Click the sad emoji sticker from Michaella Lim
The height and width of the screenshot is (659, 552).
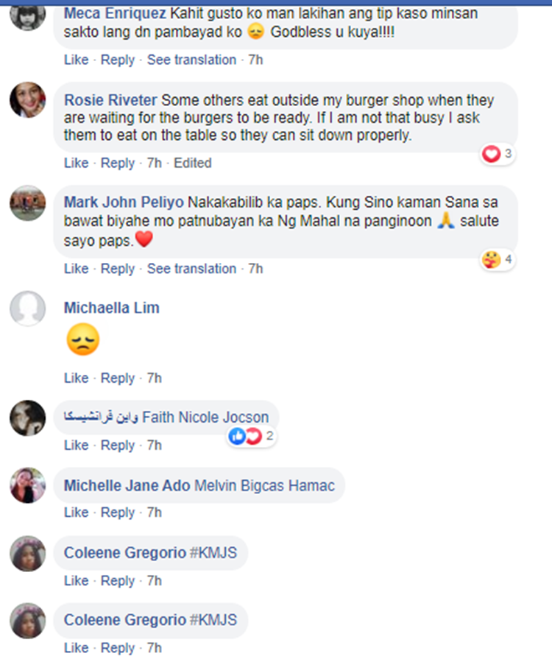point(83,339)
